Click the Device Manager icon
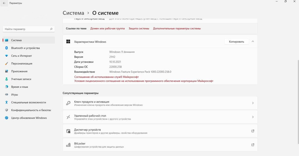The width and height of the screenshot is (299, 156). [68, 131]
